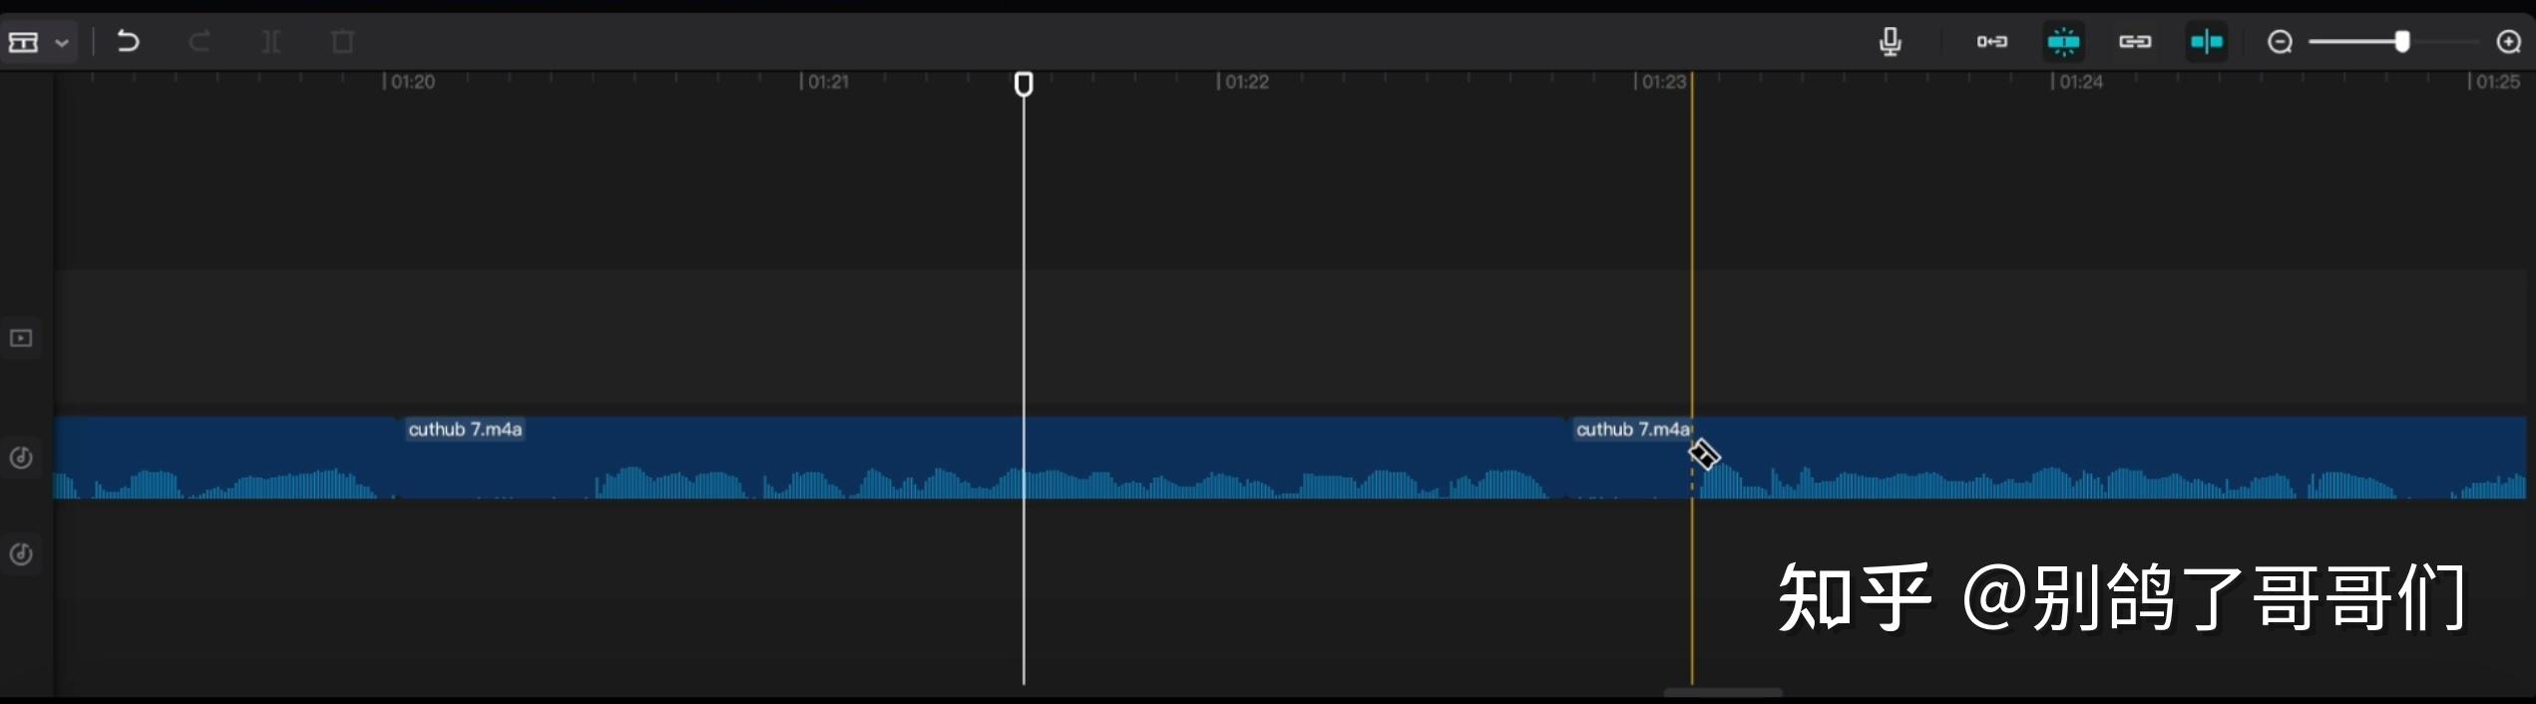Start voiceover recording with microphone icon
This screenshot has width=2536, height=704.
[1890, 41]
